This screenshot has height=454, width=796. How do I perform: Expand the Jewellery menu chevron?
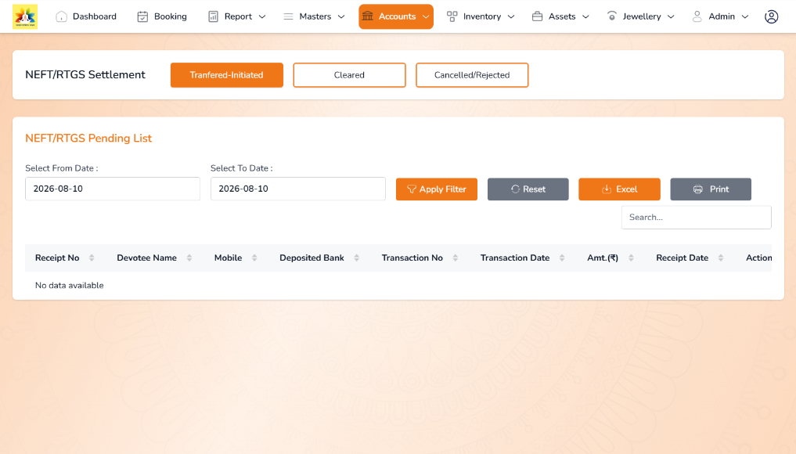[x=671, y=16]
